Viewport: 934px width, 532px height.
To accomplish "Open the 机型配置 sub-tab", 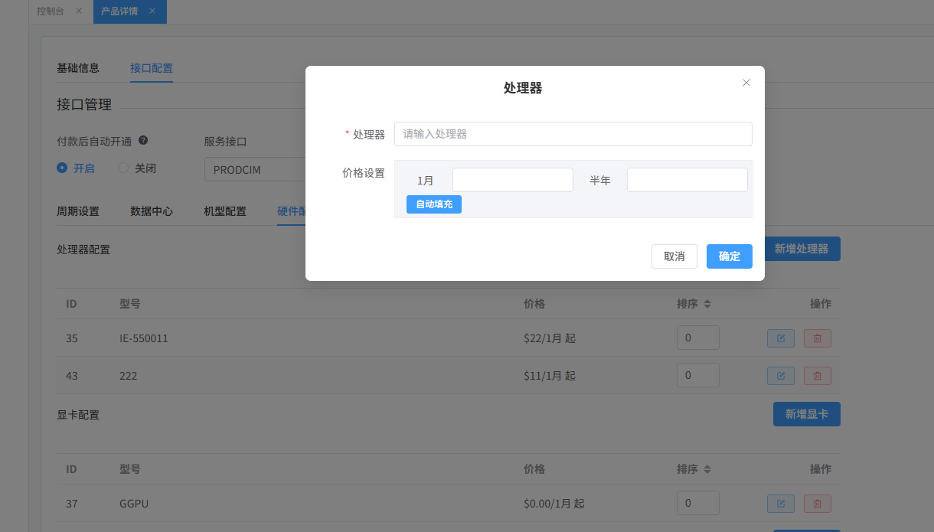I will point(225,211).
